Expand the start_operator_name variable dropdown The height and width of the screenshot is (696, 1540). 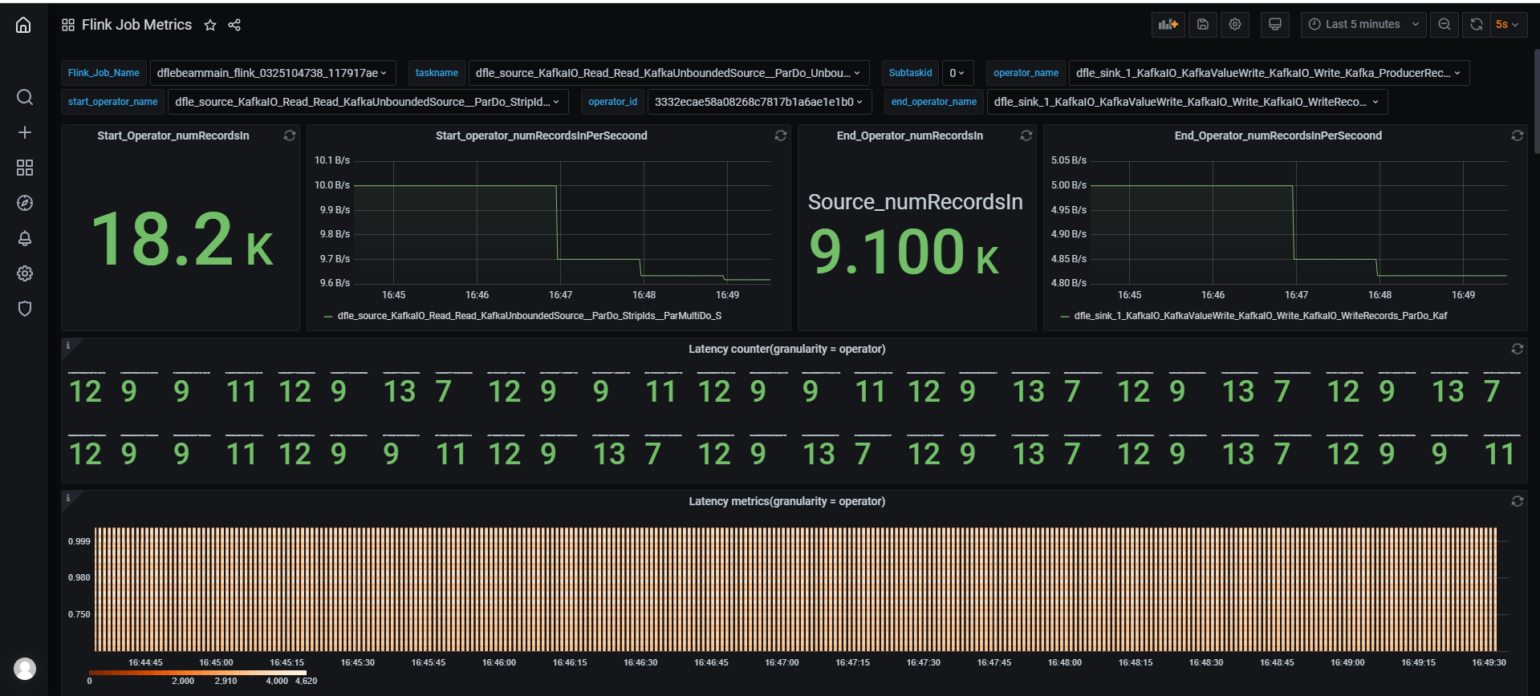click(x=368, y=102)
